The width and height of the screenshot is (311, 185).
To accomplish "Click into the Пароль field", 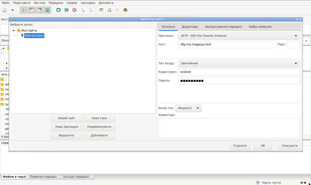I will [239, 81].
